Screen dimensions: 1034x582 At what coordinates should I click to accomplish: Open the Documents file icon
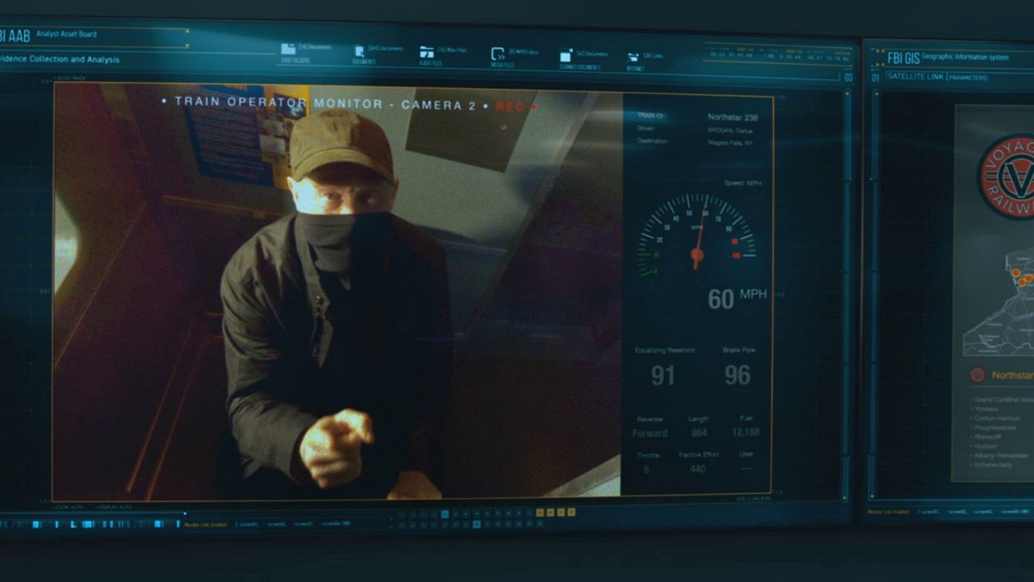point(359,52)
